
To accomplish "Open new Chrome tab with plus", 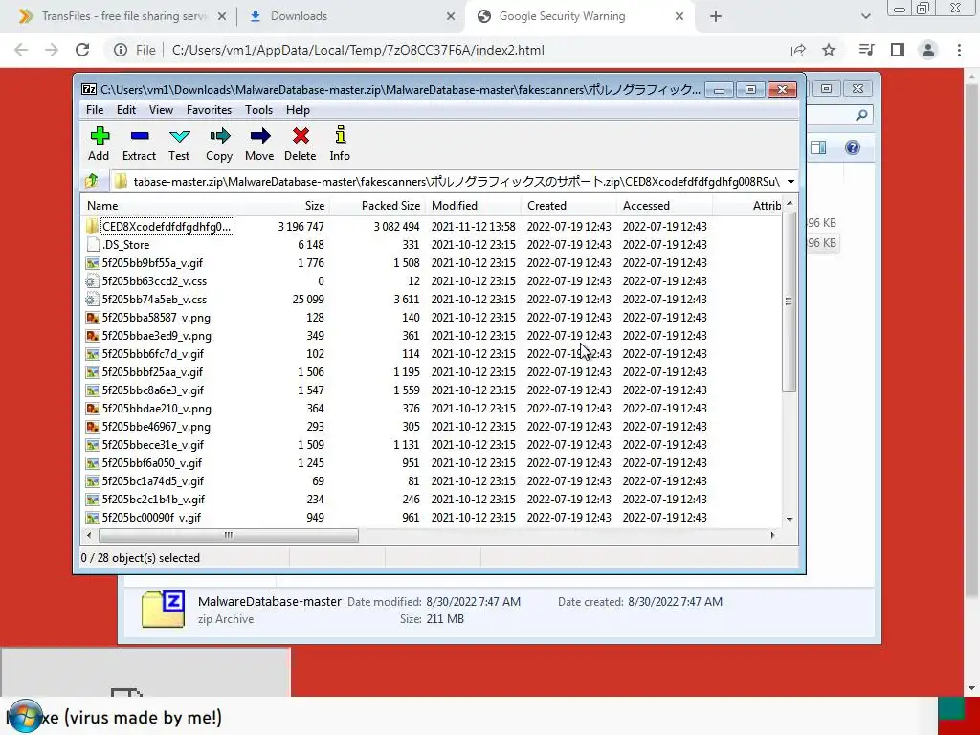I will [x=716, y=16].
